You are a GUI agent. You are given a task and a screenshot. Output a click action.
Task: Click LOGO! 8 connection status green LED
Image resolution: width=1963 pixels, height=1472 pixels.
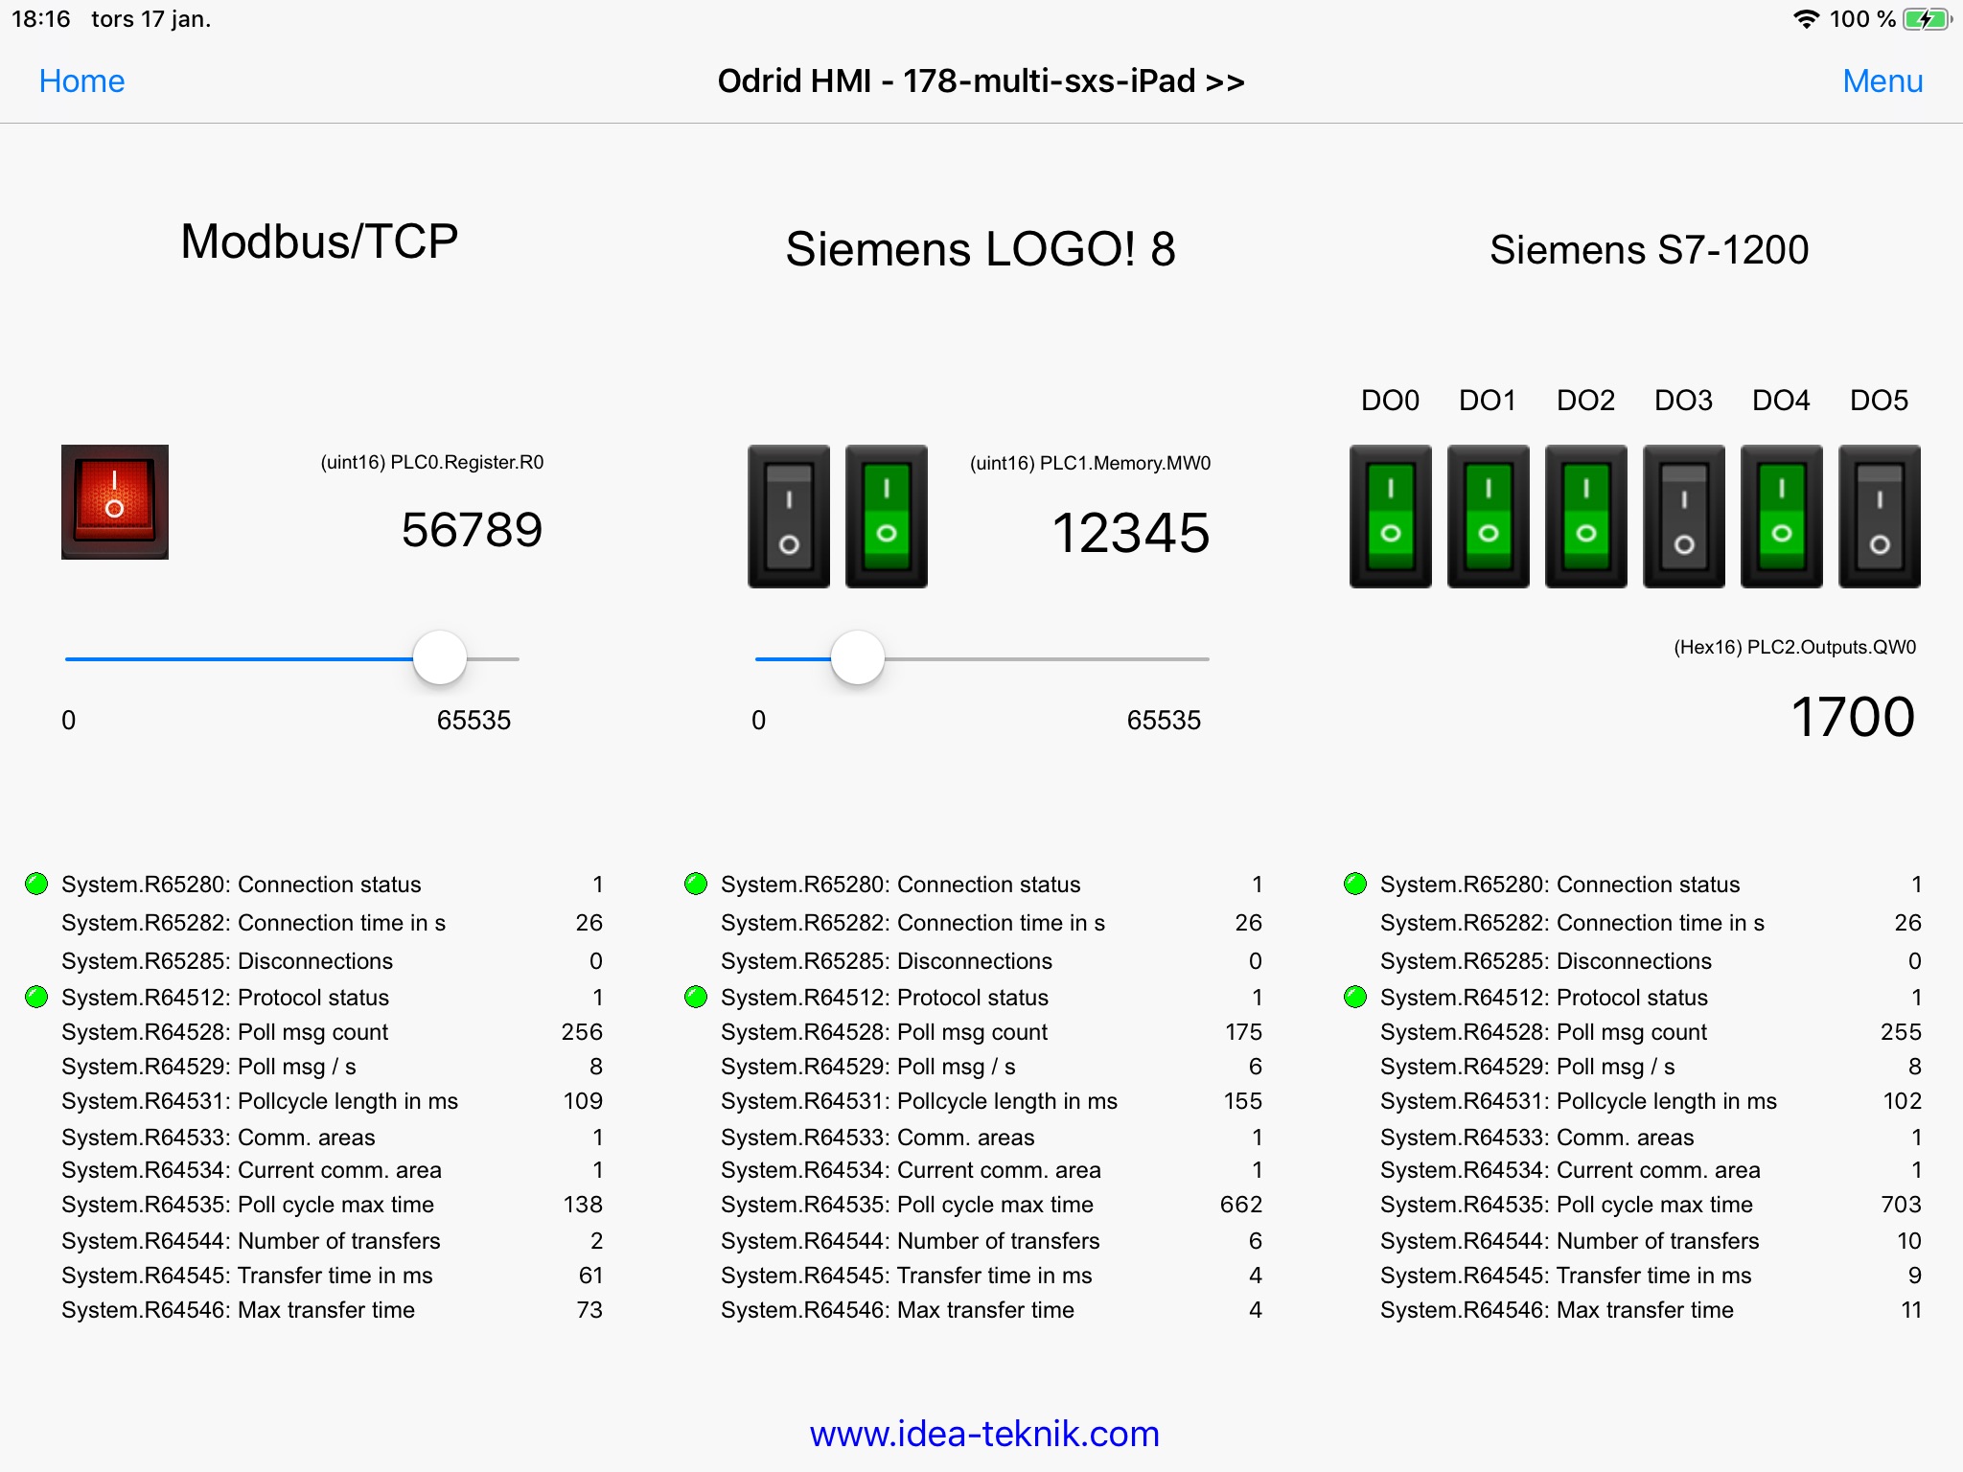(x=696, y=884)
